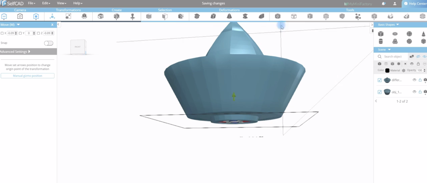Open the material picker sphere icon
This screenshot has width=427, height=183.
click(x=403, y=70)
